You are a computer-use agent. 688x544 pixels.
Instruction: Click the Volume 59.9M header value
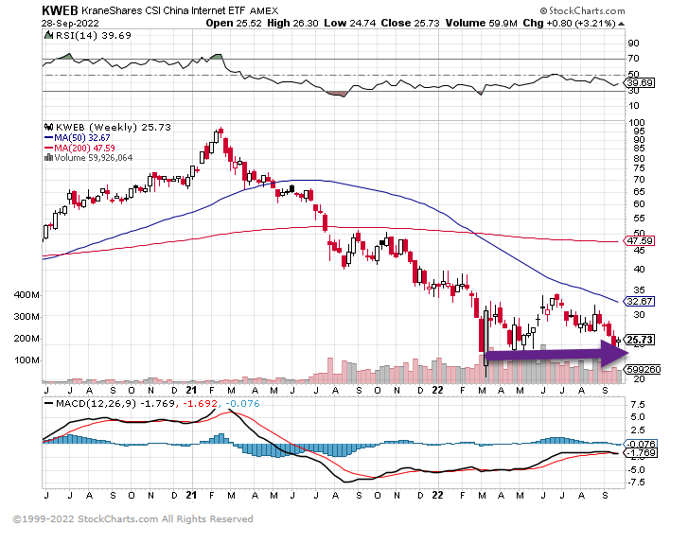[x=482, y=24]
